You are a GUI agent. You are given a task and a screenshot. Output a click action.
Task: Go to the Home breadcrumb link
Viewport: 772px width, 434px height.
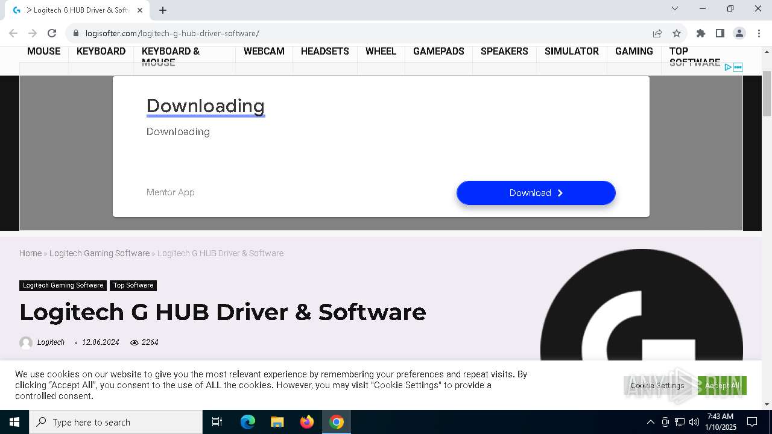tap(30, 253)
